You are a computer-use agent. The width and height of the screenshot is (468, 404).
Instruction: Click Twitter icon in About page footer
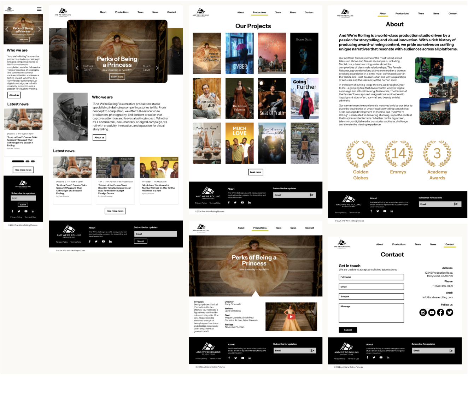click(x=378, y=211)
